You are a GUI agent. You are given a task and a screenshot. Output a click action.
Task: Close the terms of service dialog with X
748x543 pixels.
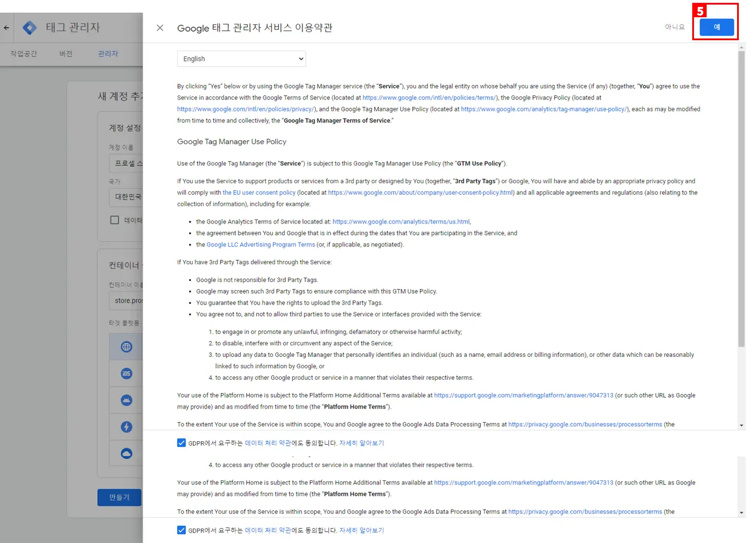(x=160, y=28)
